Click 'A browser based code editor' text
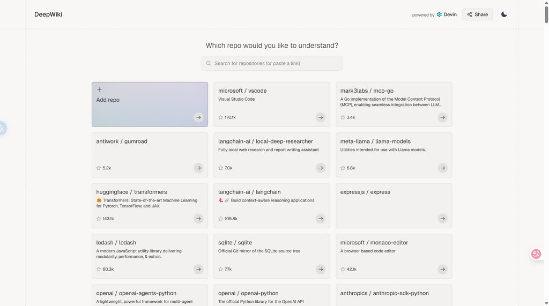The width and height of the screenshot is (549, 306). coord(368,251)
